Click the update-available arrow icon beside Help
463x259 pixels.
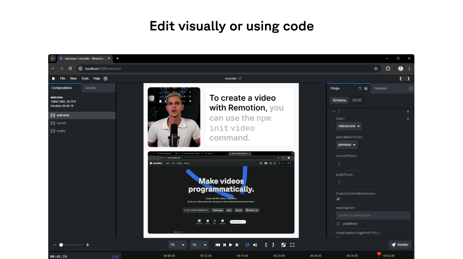pyautogui.click(x=106, y=79)
